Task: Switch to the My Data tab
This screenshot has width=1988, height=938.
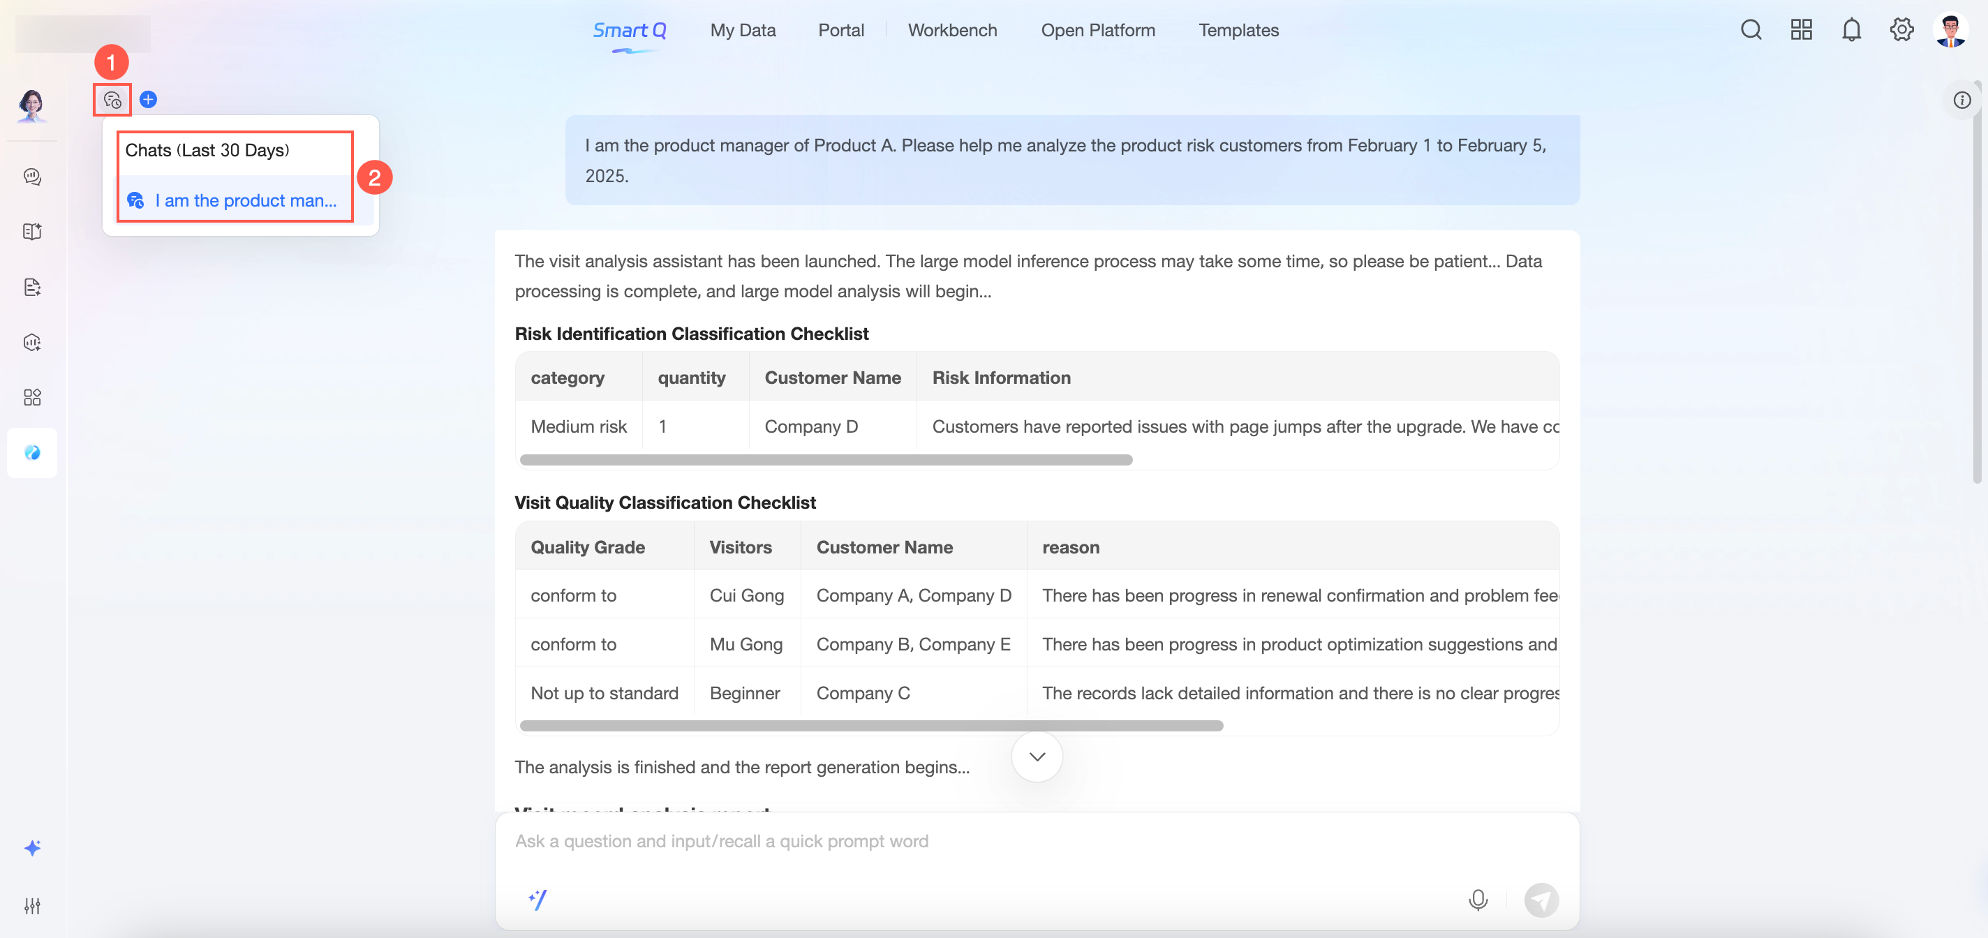Action: (743, 30)
